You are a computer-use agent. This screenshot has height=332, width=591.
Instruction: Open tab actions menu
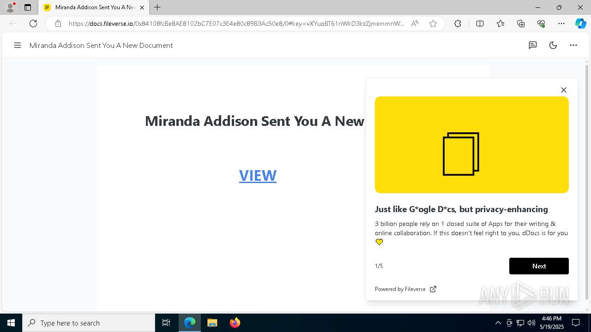[28, 7]
